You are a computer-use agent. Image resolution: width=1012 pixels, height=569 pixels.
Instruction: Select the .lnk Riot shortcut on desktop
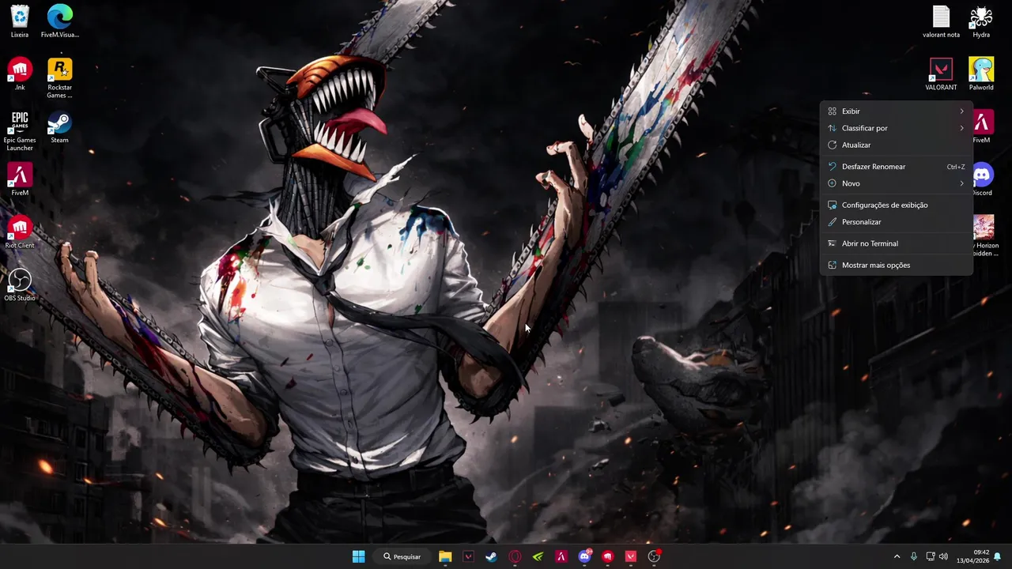pos(20,74)
